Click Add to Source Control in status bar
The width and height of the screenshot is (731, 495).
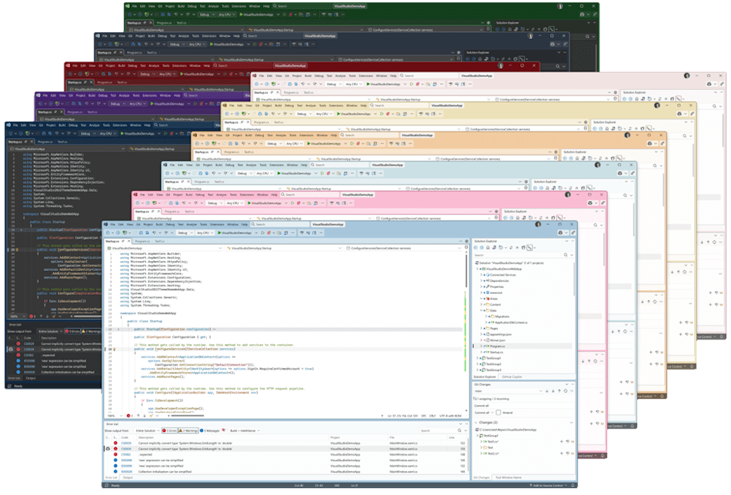click(547, 486)
